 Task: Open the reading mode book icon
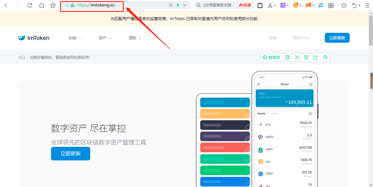(260, 5)
